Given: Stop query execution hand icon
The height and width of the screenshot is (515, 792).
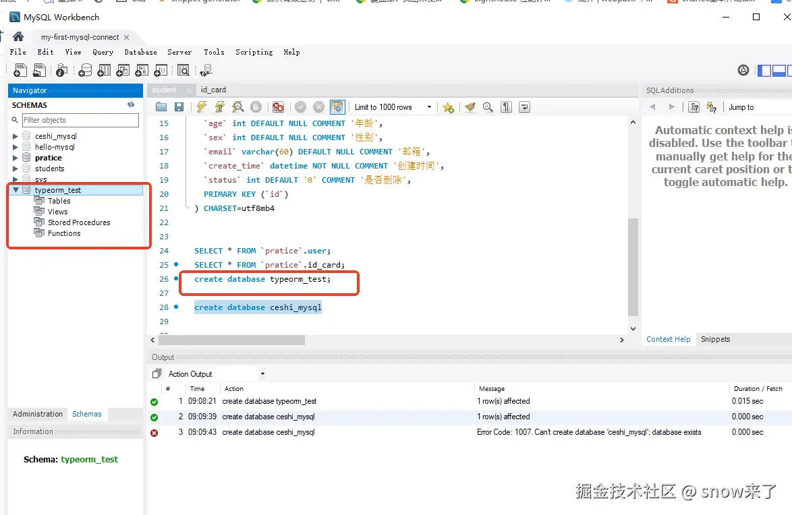Looking at the screenshot, I should point(256,107).
